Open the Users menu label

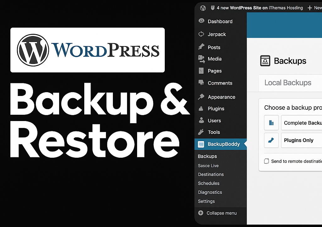[214, 121]
